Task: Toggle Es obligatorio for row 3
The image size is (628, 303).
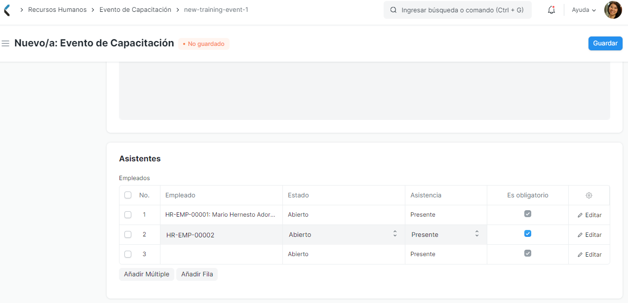Action: point(528,253)
